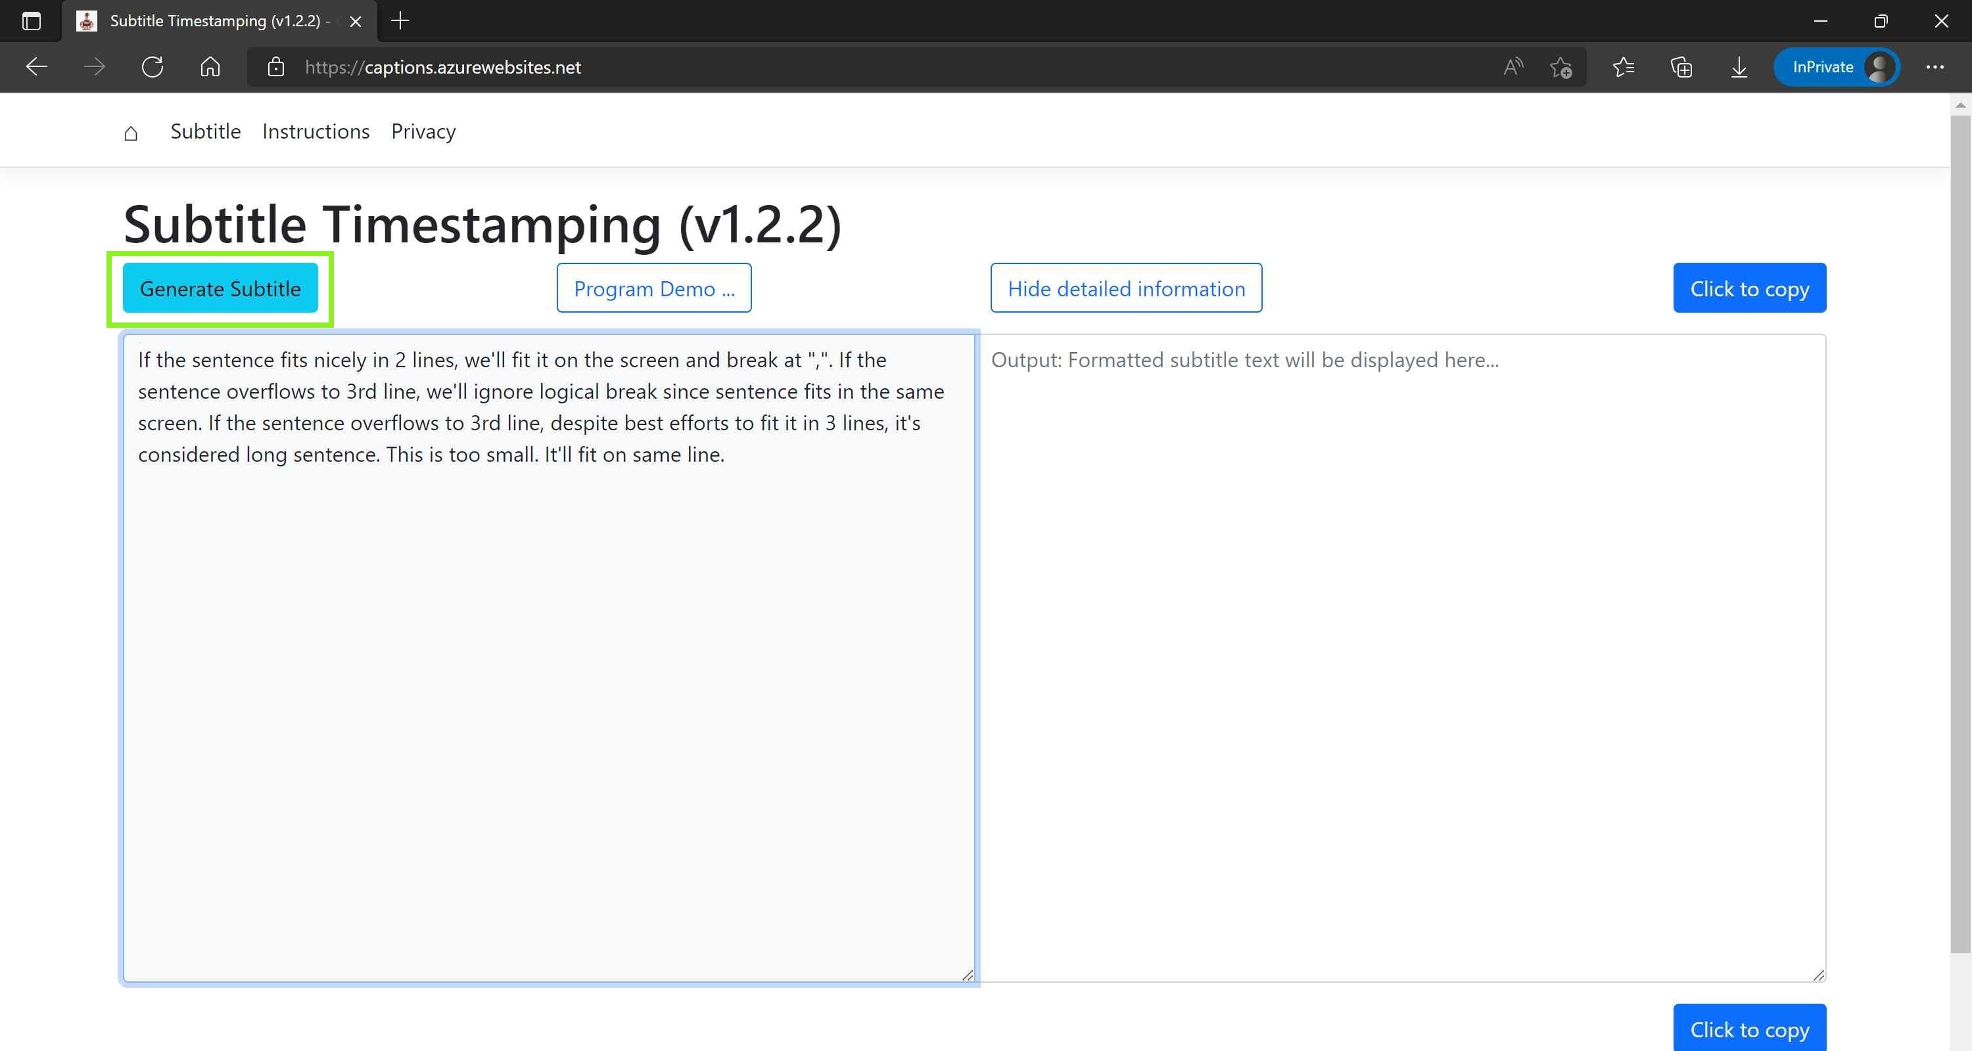Click inside the input sentence text area
The height and width of the screenshot is (1051, 1972).
pyautogui.click(x=549, y=658)
